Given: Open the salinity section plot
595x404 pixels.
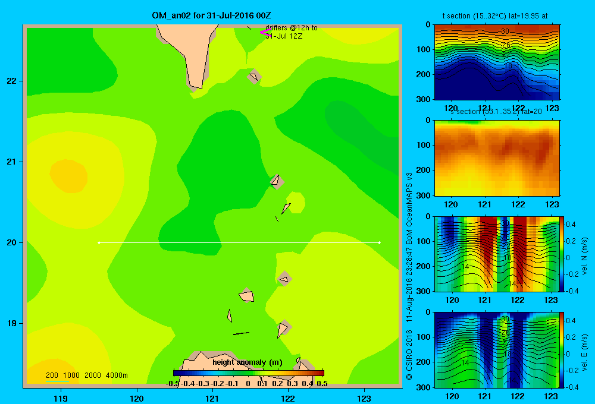Looking at the screenshot, I should (497, 158).
